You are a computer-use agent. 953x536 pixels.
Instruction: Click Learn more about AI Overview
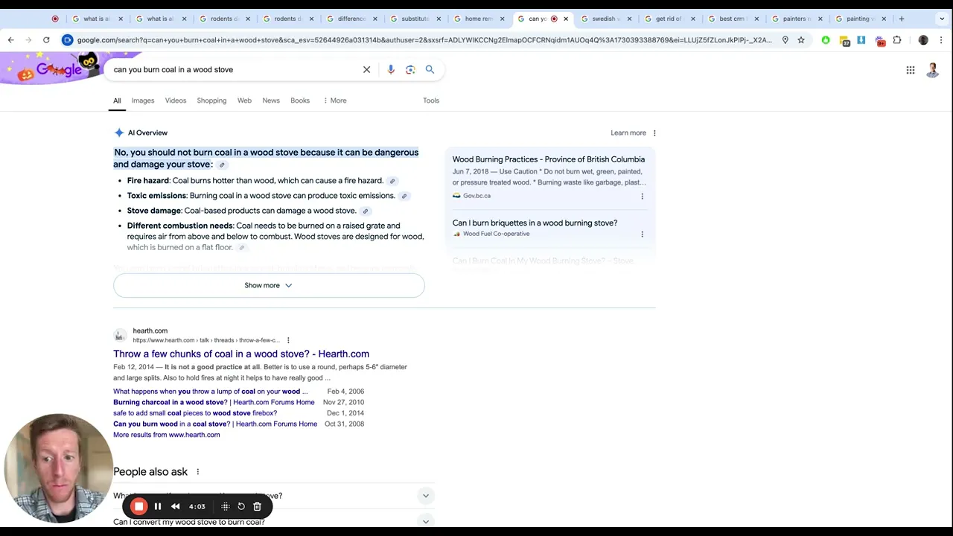coord(628,133)
